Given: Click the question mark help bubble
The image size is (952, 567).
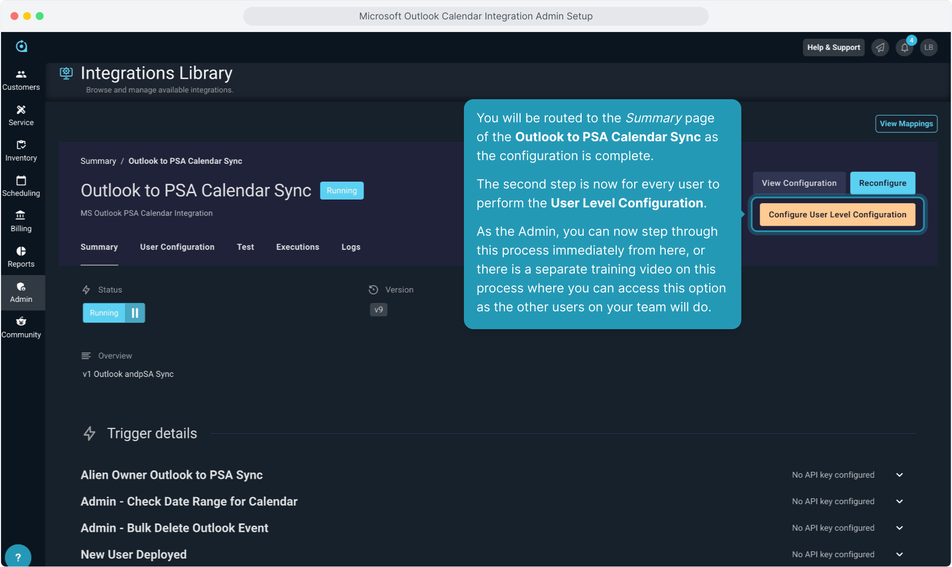Looking at the screenshot, I should [18, 557].
